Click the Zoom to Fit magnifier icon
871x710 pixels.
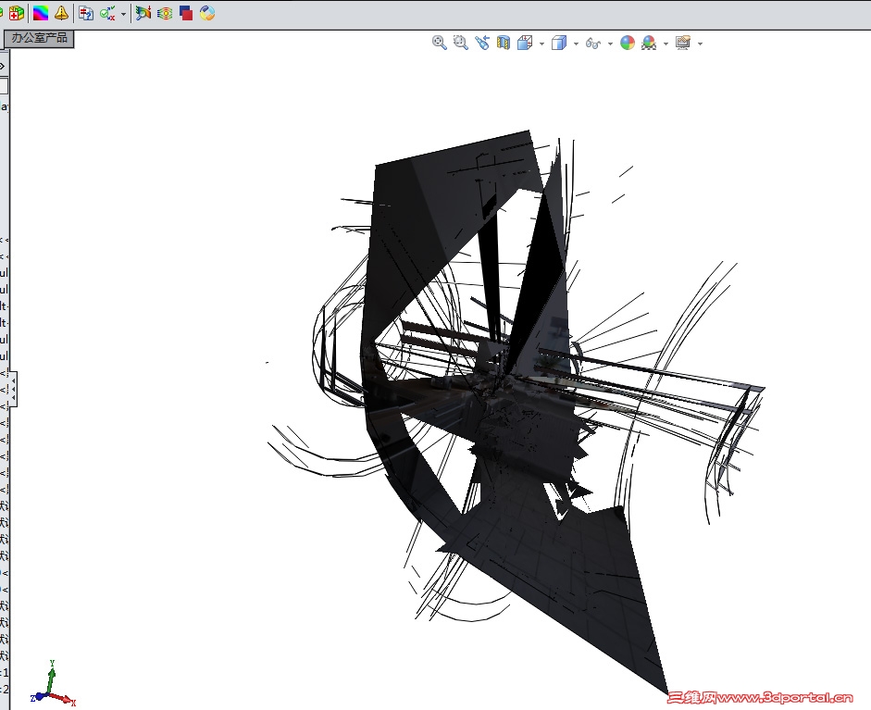pos(440,43)
